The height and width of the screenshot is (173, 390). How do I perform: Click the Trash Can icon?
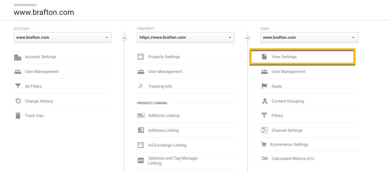coord(18,116)
